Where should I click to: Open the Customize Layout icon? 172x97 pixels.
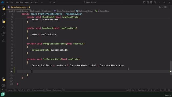pos(155,2)
